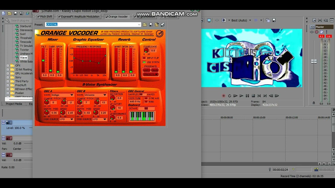Select the Starburst plug-in in the list
This screenshot has height=188, width=335.
point(25,26)
